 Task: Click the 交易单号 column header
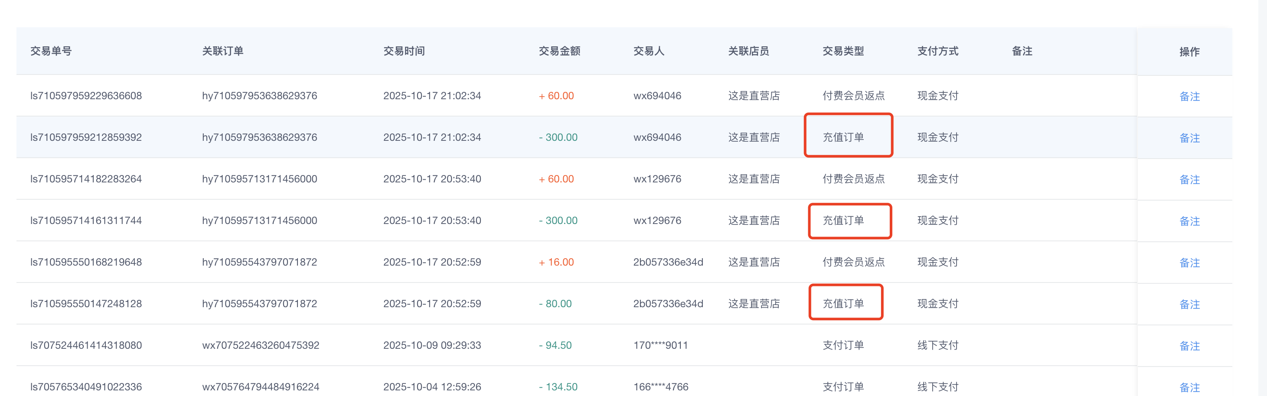pyautogui.click(x=51, y=51)
